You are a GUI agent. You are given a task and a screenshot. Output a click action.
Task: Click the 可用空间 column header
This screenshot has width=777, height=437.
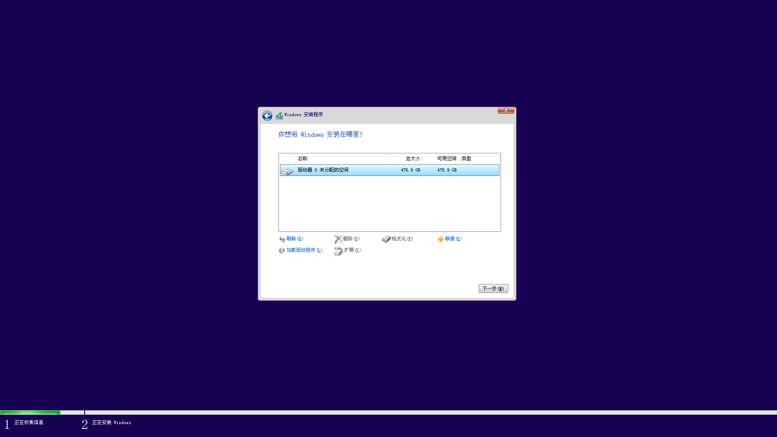click(441, 159)
